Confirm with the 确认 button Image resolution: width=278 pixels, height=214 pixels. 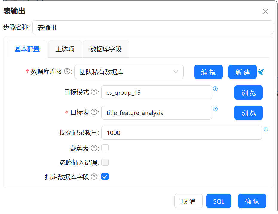(252, 201)
